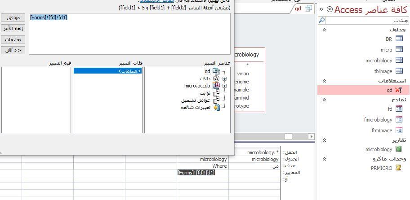Click the frmImage form icon

tap(399, 130)
